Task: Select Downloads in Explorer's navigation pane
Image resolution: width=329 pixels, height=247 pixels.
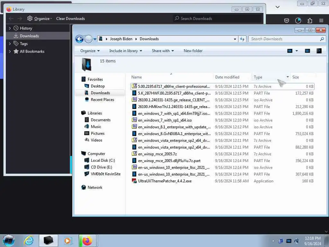Action: [100, 93]
